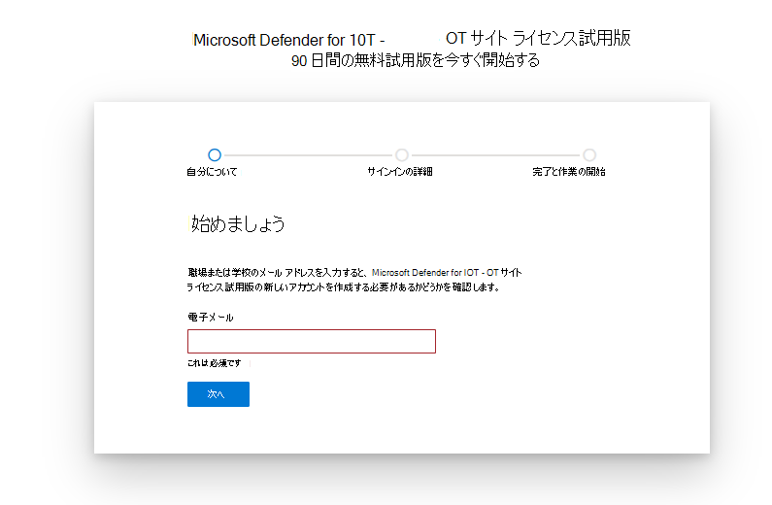772x505 pixels.
Task: Click the 電子メール email input field
Action: [311, 341]
